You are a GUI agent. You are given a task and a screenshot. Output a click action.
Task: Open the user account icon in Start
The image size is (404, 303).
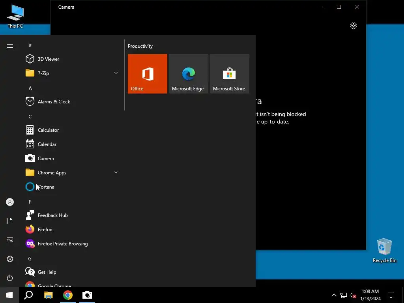[10, 202]
